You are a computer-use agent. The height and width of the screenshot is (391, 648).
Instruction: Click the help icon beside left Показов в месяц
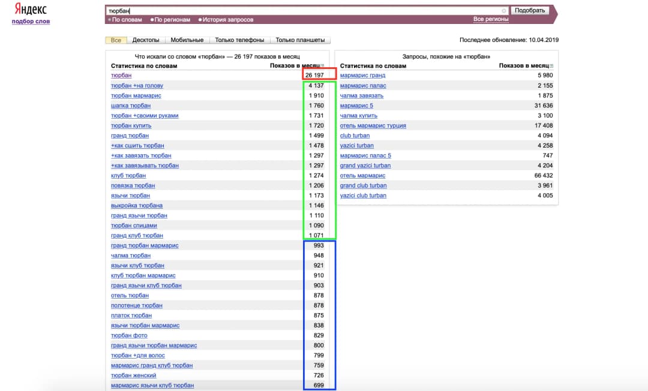[x=323, y=65]
